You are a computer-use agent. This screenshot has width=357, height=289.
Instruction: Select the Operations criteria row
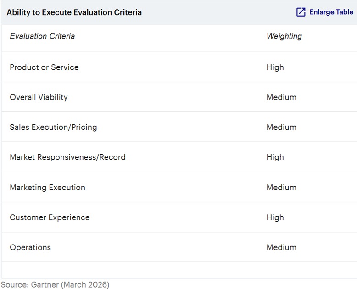click(30, 247)
